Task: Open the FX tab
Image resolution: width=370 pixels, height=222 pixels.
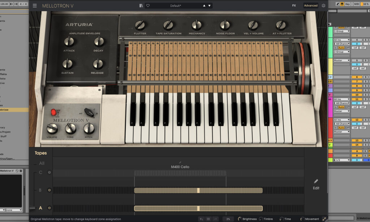Action: pyautogui.click(x=294, y=5)
